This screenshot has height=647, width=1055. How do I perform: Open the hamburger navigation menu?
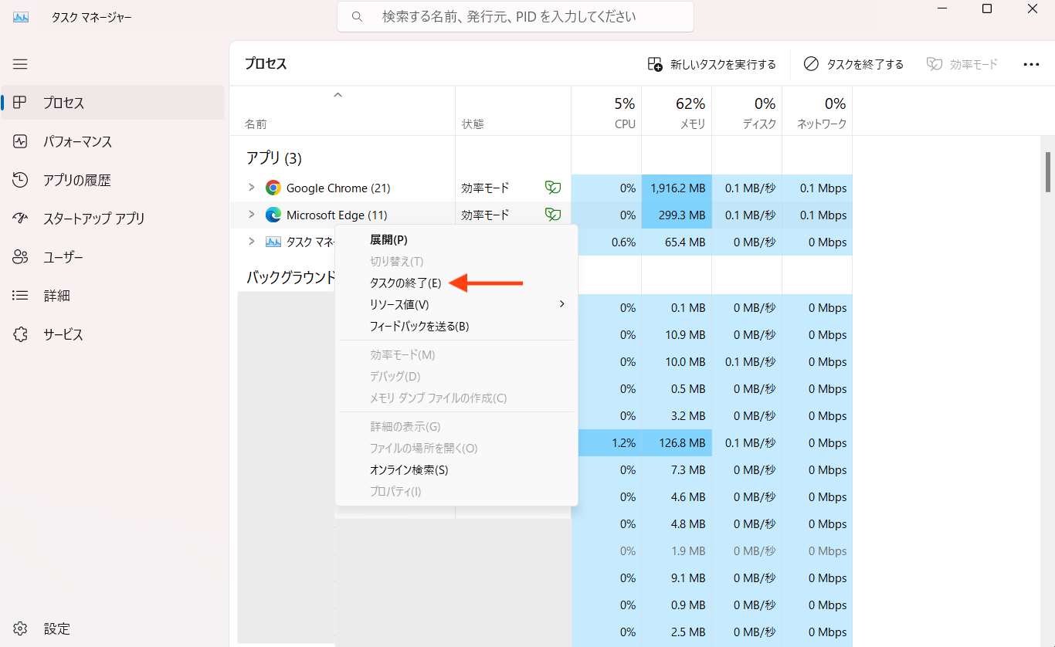pyautogui.click(x=20, y=64)
